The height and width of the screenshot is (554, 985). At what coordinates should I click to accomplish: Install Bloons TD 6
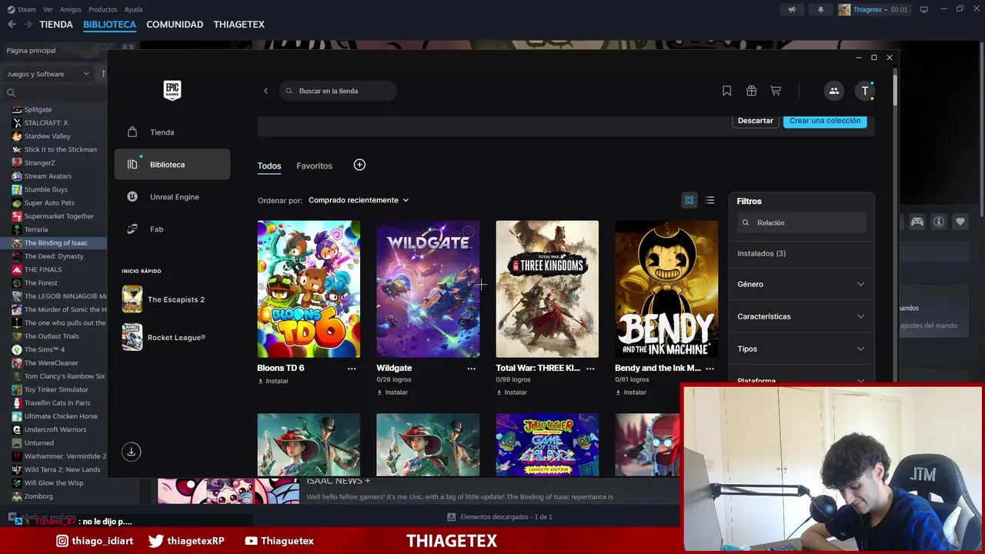tap(273, 382)
